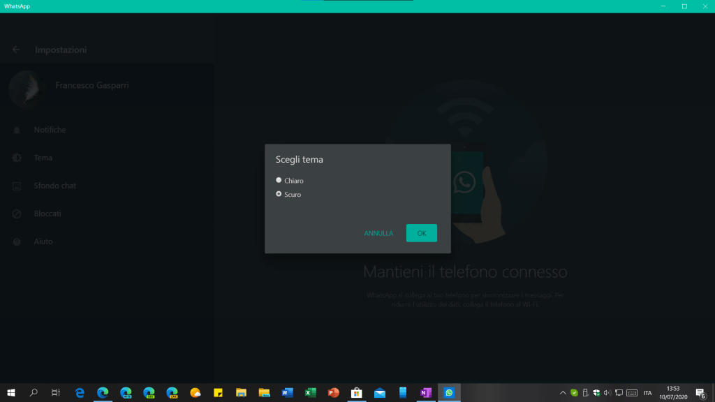
Task: Open the Windows Start menu
Action: 10,393
